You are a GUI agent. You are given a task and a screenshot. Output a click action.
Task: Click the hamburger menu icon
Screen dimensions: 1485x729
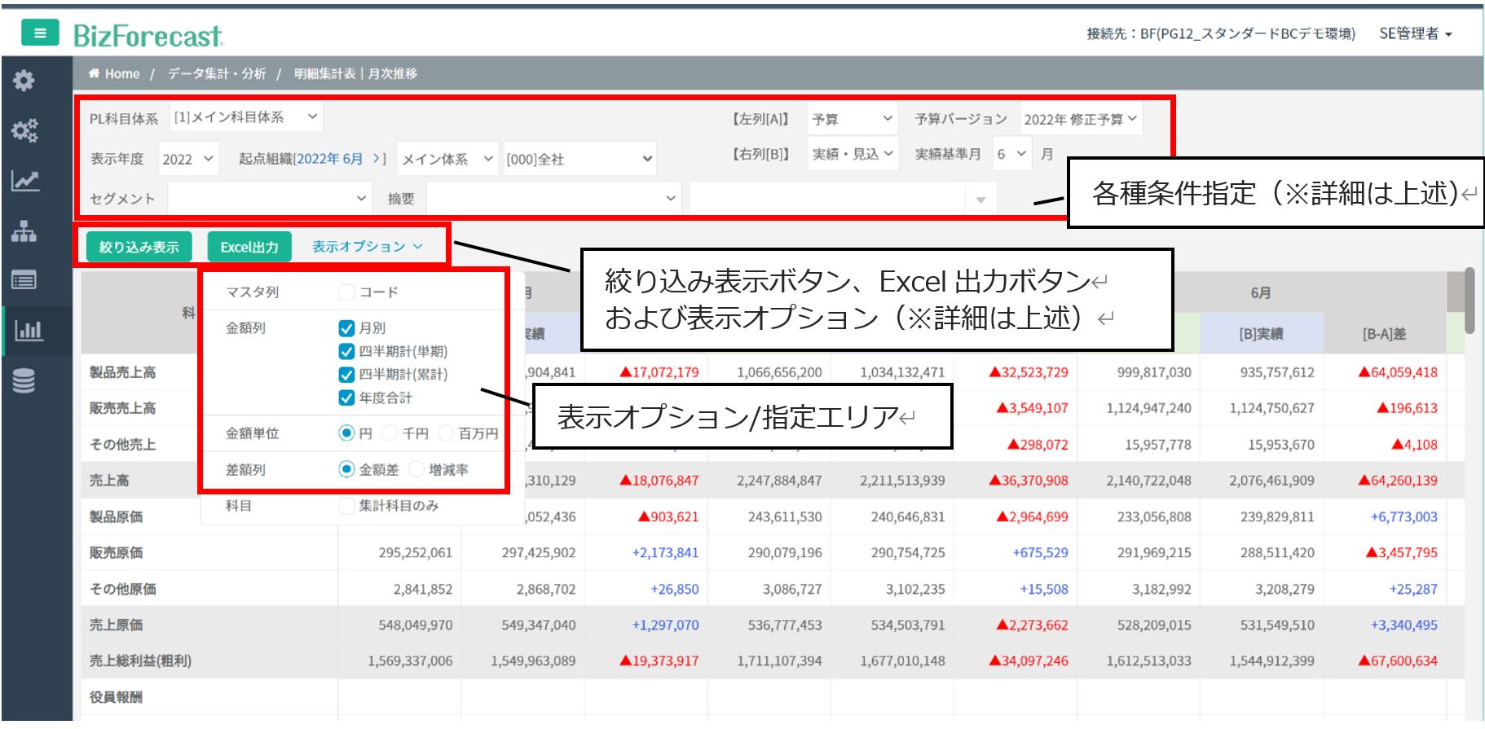pyautogui.click(x=40, y=33)
